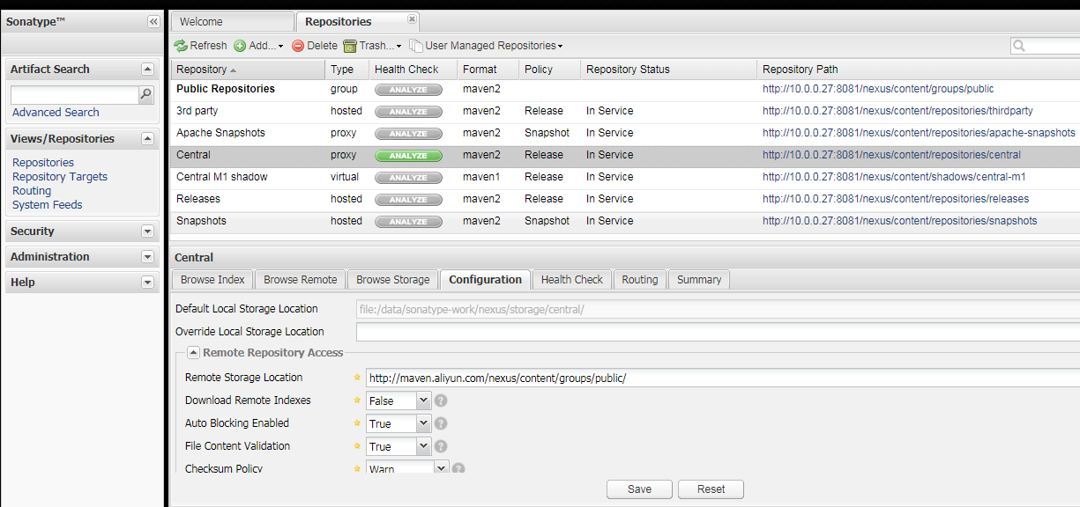The width and height of the screenshot is (1080, 507).
Task: Show help for Checksum Policy
Action: click(x=458, y=468)
